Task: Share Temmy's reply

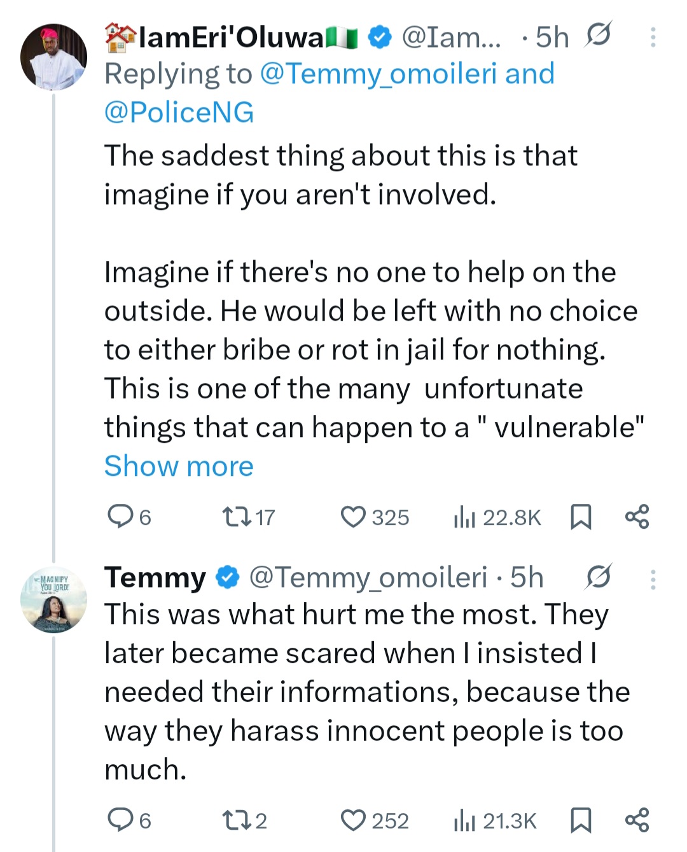Action: [636, 821]
